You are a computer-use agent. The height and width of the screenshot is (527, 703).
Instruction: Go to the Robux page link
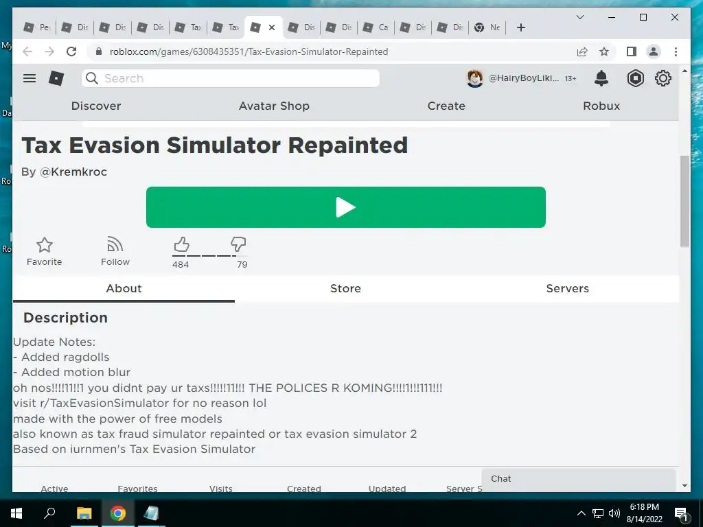click(601, 106)
